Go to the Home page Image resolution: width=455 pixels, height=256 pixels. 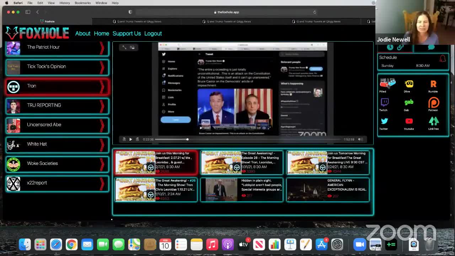point(101,33)
